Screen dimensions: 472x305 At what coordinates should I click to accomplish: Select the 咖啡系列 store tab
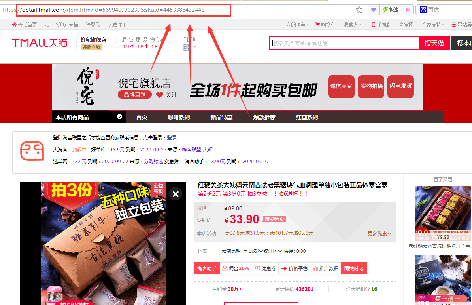click(x=179, y=117)
